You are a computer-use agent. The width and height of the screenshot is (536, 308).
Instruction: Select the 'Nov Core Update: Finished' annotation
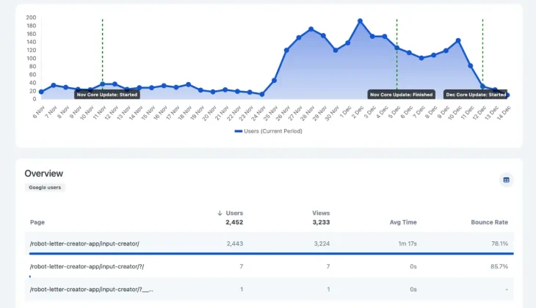401,95
